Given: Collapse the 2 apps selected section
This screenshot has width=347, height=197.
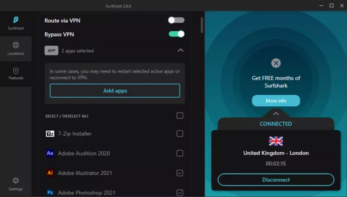Looking at the screenshot, I should tap(180, 50).
